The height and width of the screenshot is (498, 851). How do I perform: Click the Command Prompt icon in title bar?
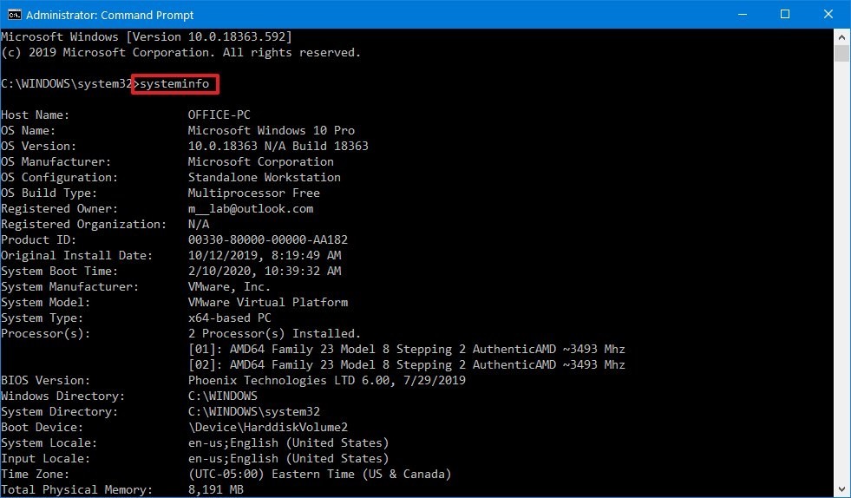(x=14, y=14)
